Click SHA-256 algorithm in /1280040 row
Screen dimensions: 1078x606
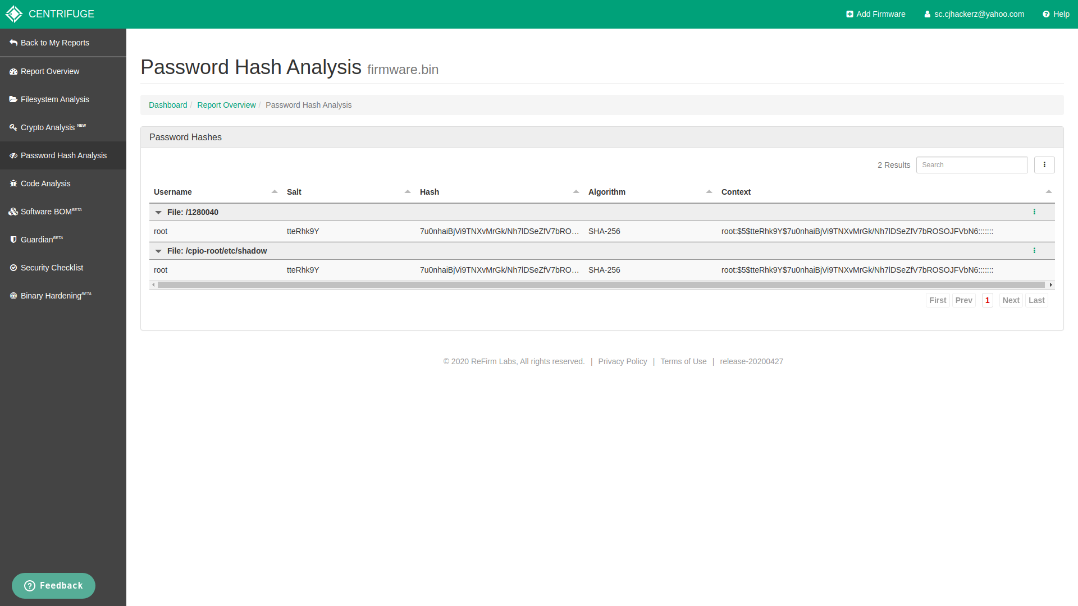point(604,231)
